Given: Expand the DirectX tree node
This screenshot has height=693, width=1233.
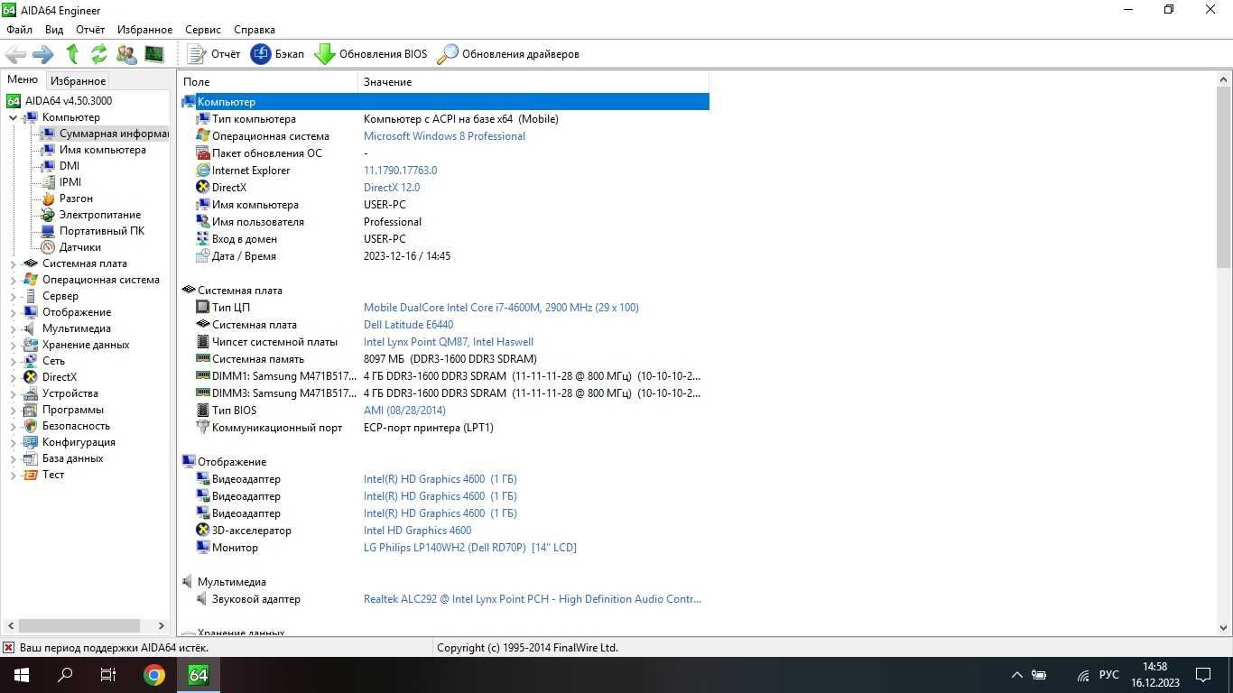Looking at the screenshot, I should 13,377.
